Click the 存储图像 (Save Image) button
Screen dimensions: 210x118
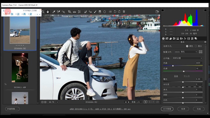(12, 109)
